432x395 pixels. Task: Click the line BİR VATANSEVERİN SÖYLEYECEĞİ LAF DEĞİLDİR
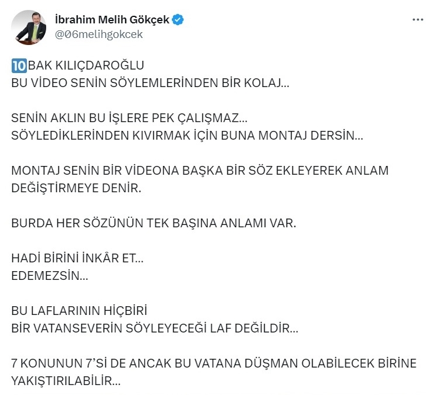155,328
